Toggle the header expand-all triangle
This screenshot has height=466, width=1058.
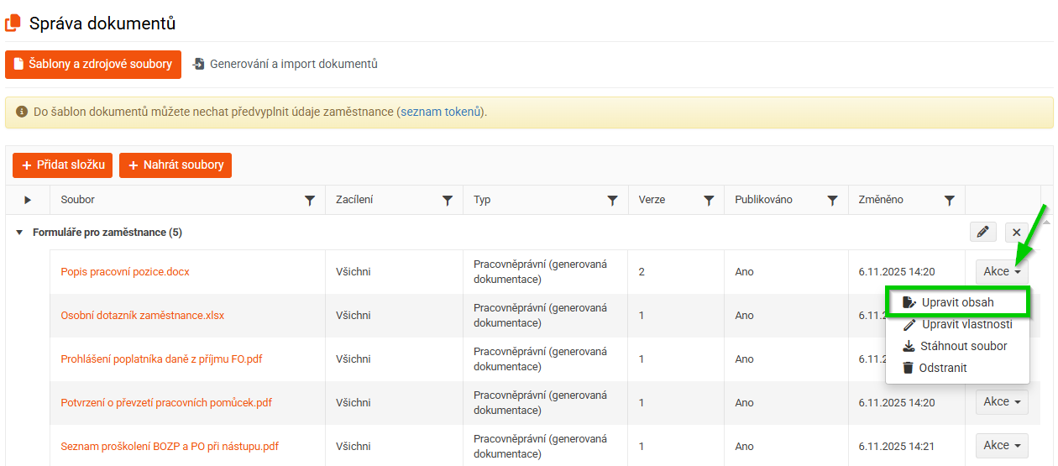(28, 200)
